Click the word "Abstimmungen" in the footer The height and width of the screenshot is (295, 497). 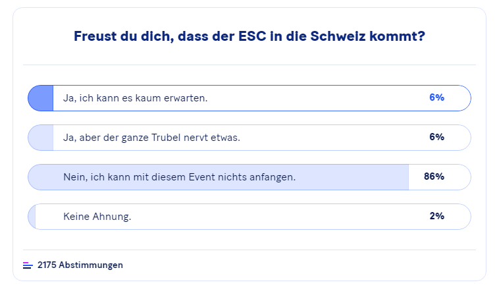click(x=91, y=265)
